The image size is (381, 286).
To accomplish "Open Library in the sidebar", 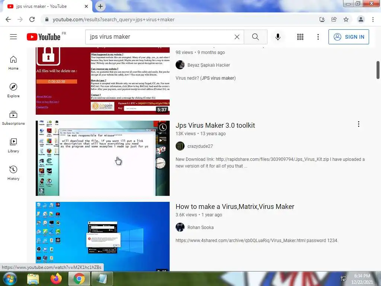I will [x=13, y=146].
